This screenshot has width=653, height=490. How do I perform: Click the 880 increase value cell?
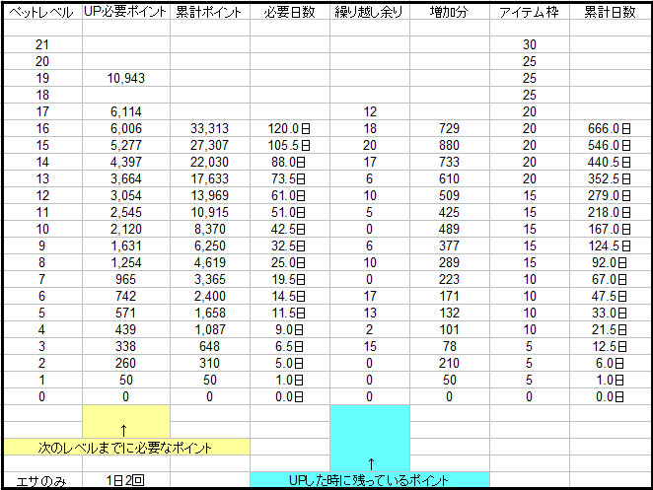449,145
